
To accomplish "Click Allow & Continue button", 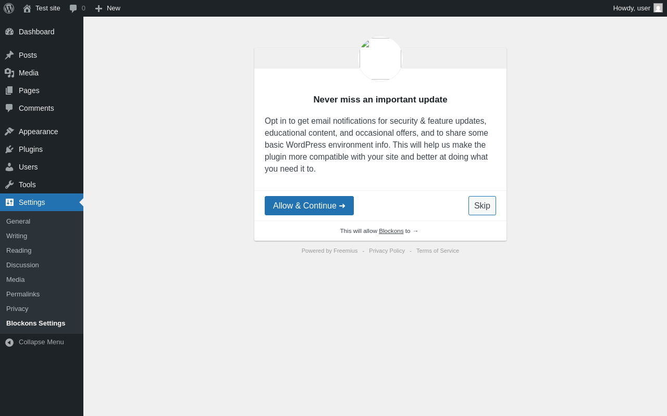I will click(x=309, y=205).
